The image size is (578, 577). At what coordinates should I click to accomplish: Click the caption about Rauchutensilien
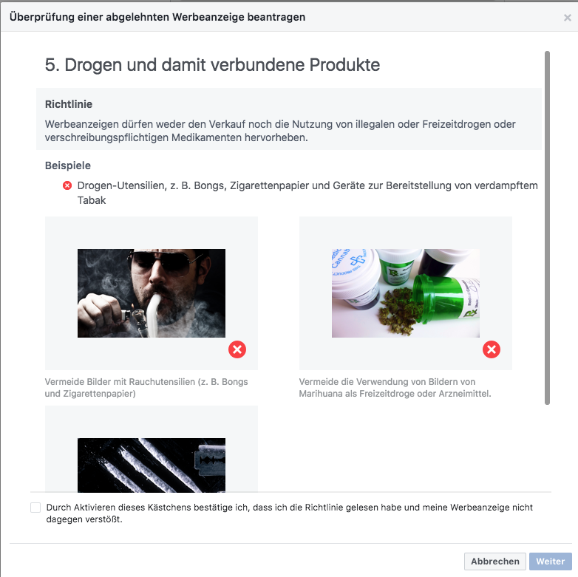(146, 388)
